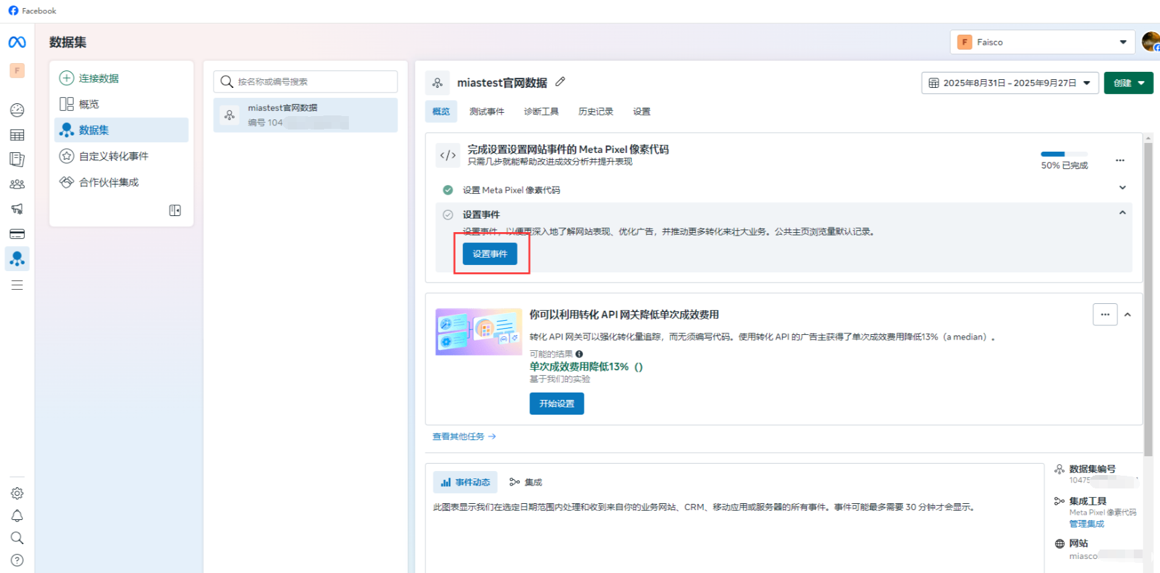Switch to the 诊断工具 tab
This screenshot has height=573, width=1160.
pos(541,111)
